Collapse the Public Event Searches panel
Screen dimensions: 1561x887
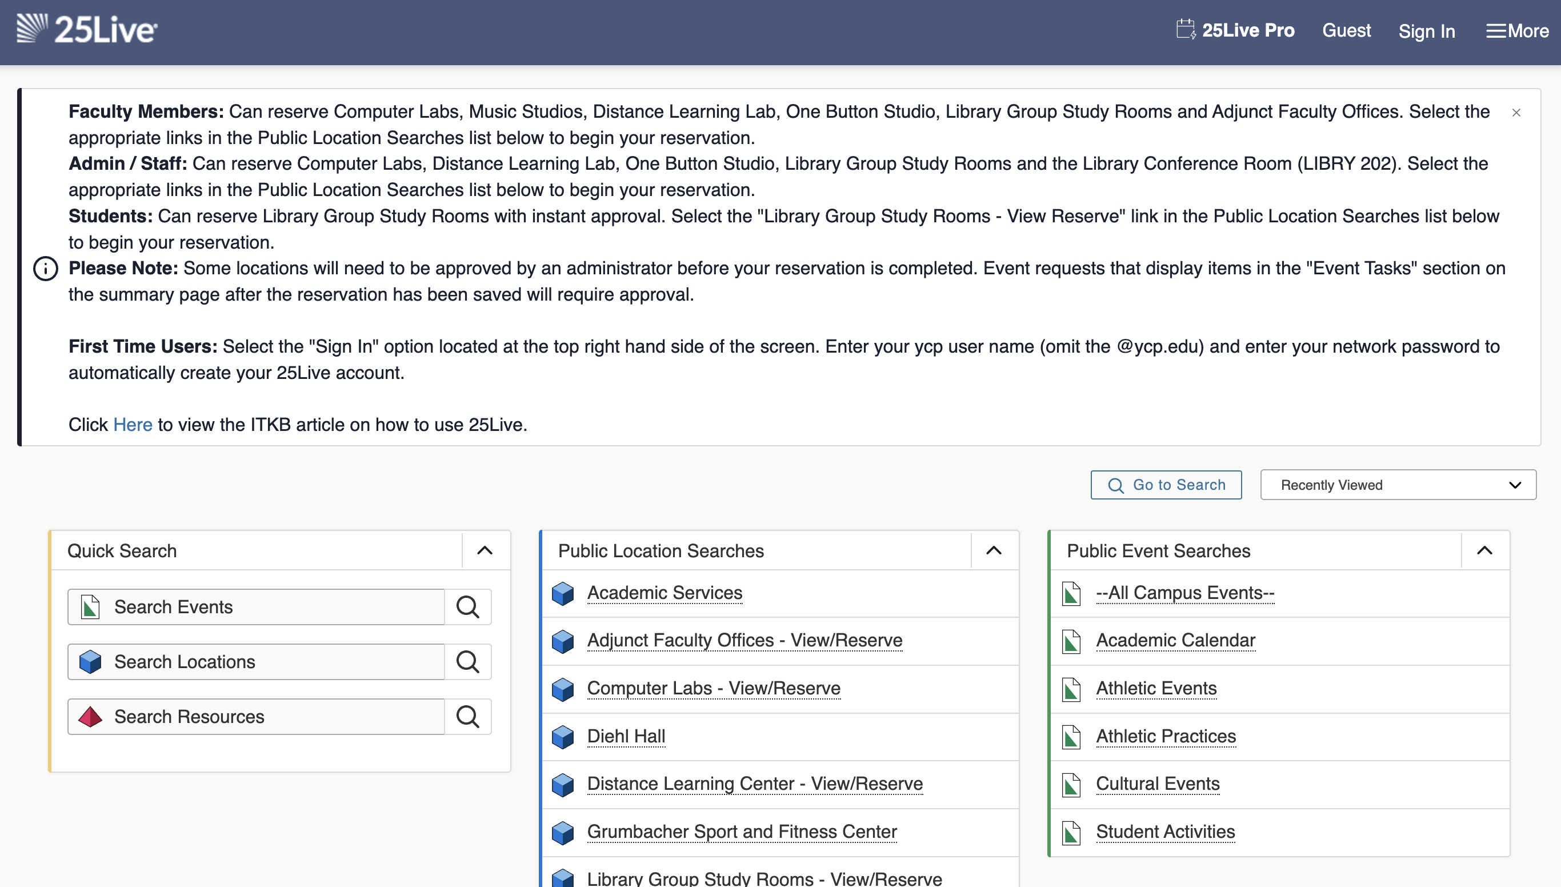pyautogui.click(x=1484, y=550)
